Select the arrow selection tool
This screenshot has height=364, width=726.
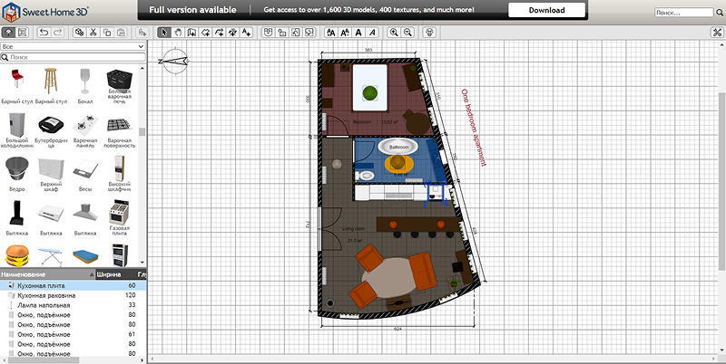[164, 32]
